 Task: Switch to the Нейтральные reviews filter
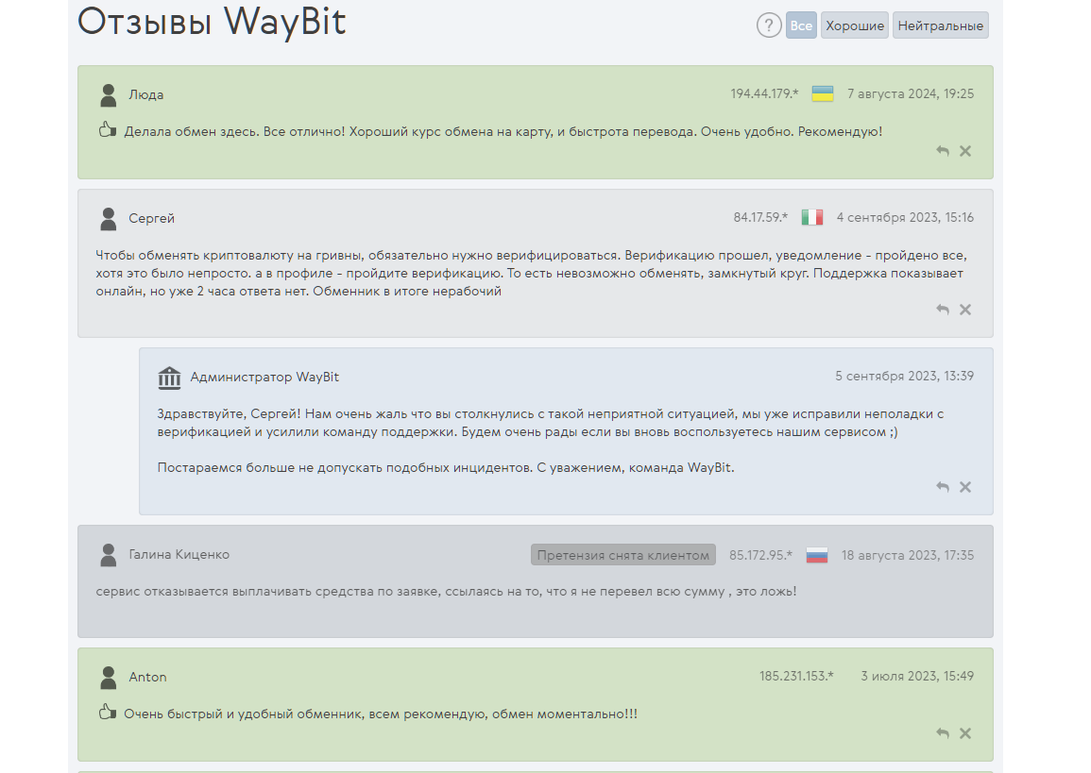click(940, 25)
